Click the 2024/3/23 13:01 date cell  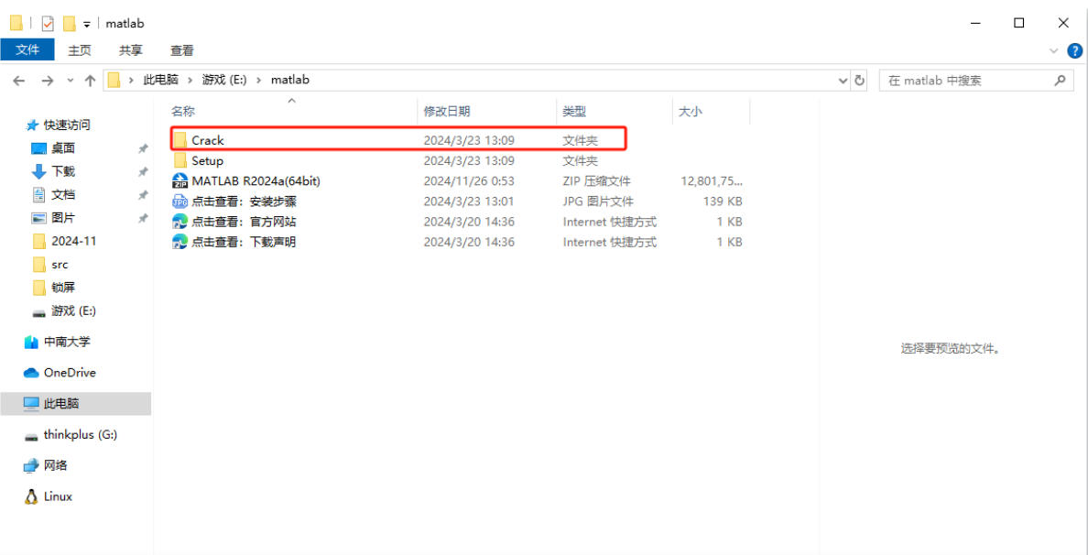pyautogui.click(x=469, y=201)
